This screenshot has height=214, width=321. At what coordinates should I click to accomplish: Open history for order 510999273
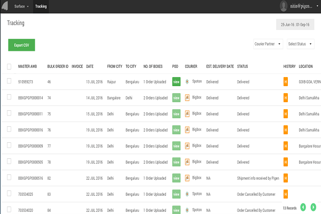[286, 82]
